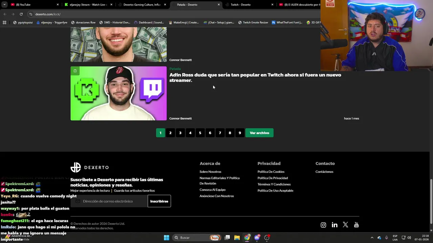Close the Twitch - Dexerto tab
433x243 pixels.
[272, 5]
